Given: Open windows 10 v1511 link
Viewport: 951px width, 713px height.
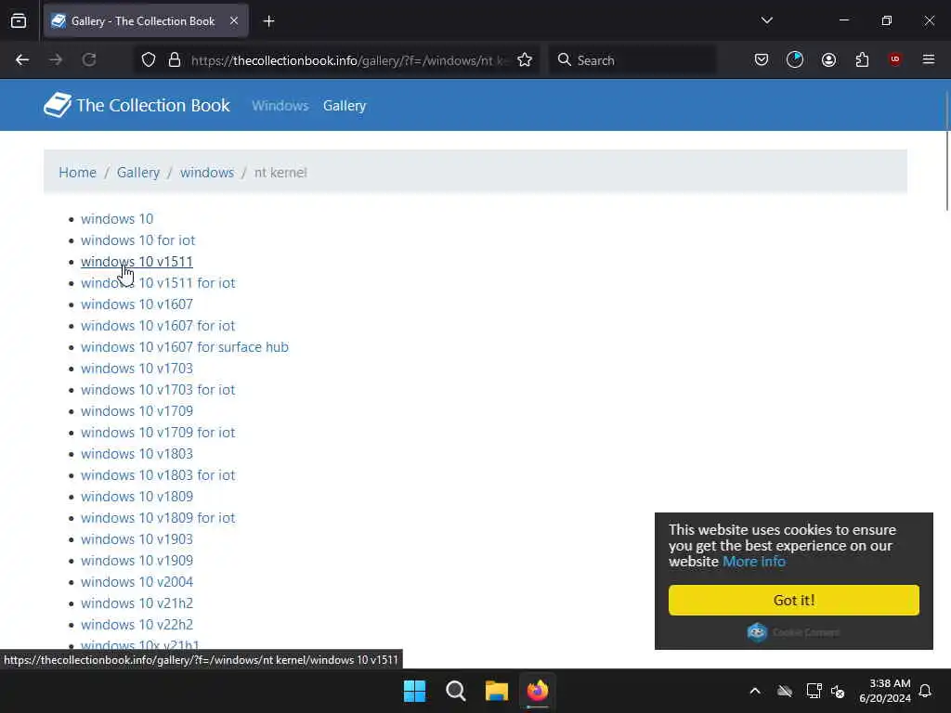Looking at the screenshot, I should click(x=137, y=261).
